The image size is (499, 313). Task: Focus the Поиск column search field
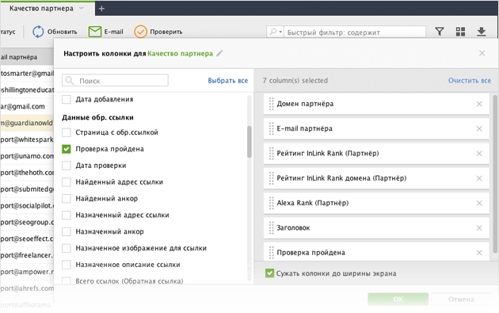pyautogui.click(x=115, y=81)
